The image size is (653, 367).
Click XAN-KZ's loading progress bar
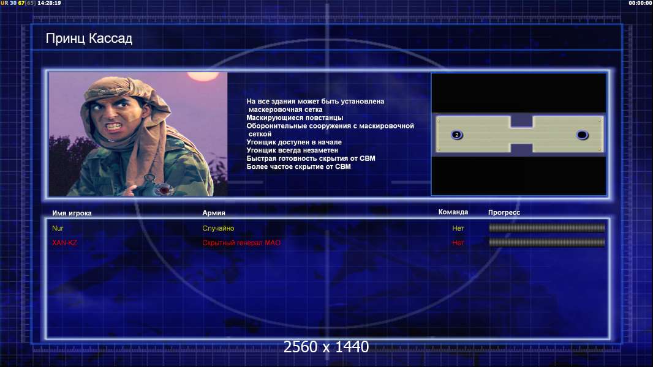coord(547,242)
